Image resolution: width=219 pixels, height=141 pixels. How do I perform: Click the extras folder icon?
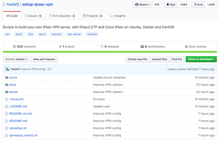pos(7,92)
